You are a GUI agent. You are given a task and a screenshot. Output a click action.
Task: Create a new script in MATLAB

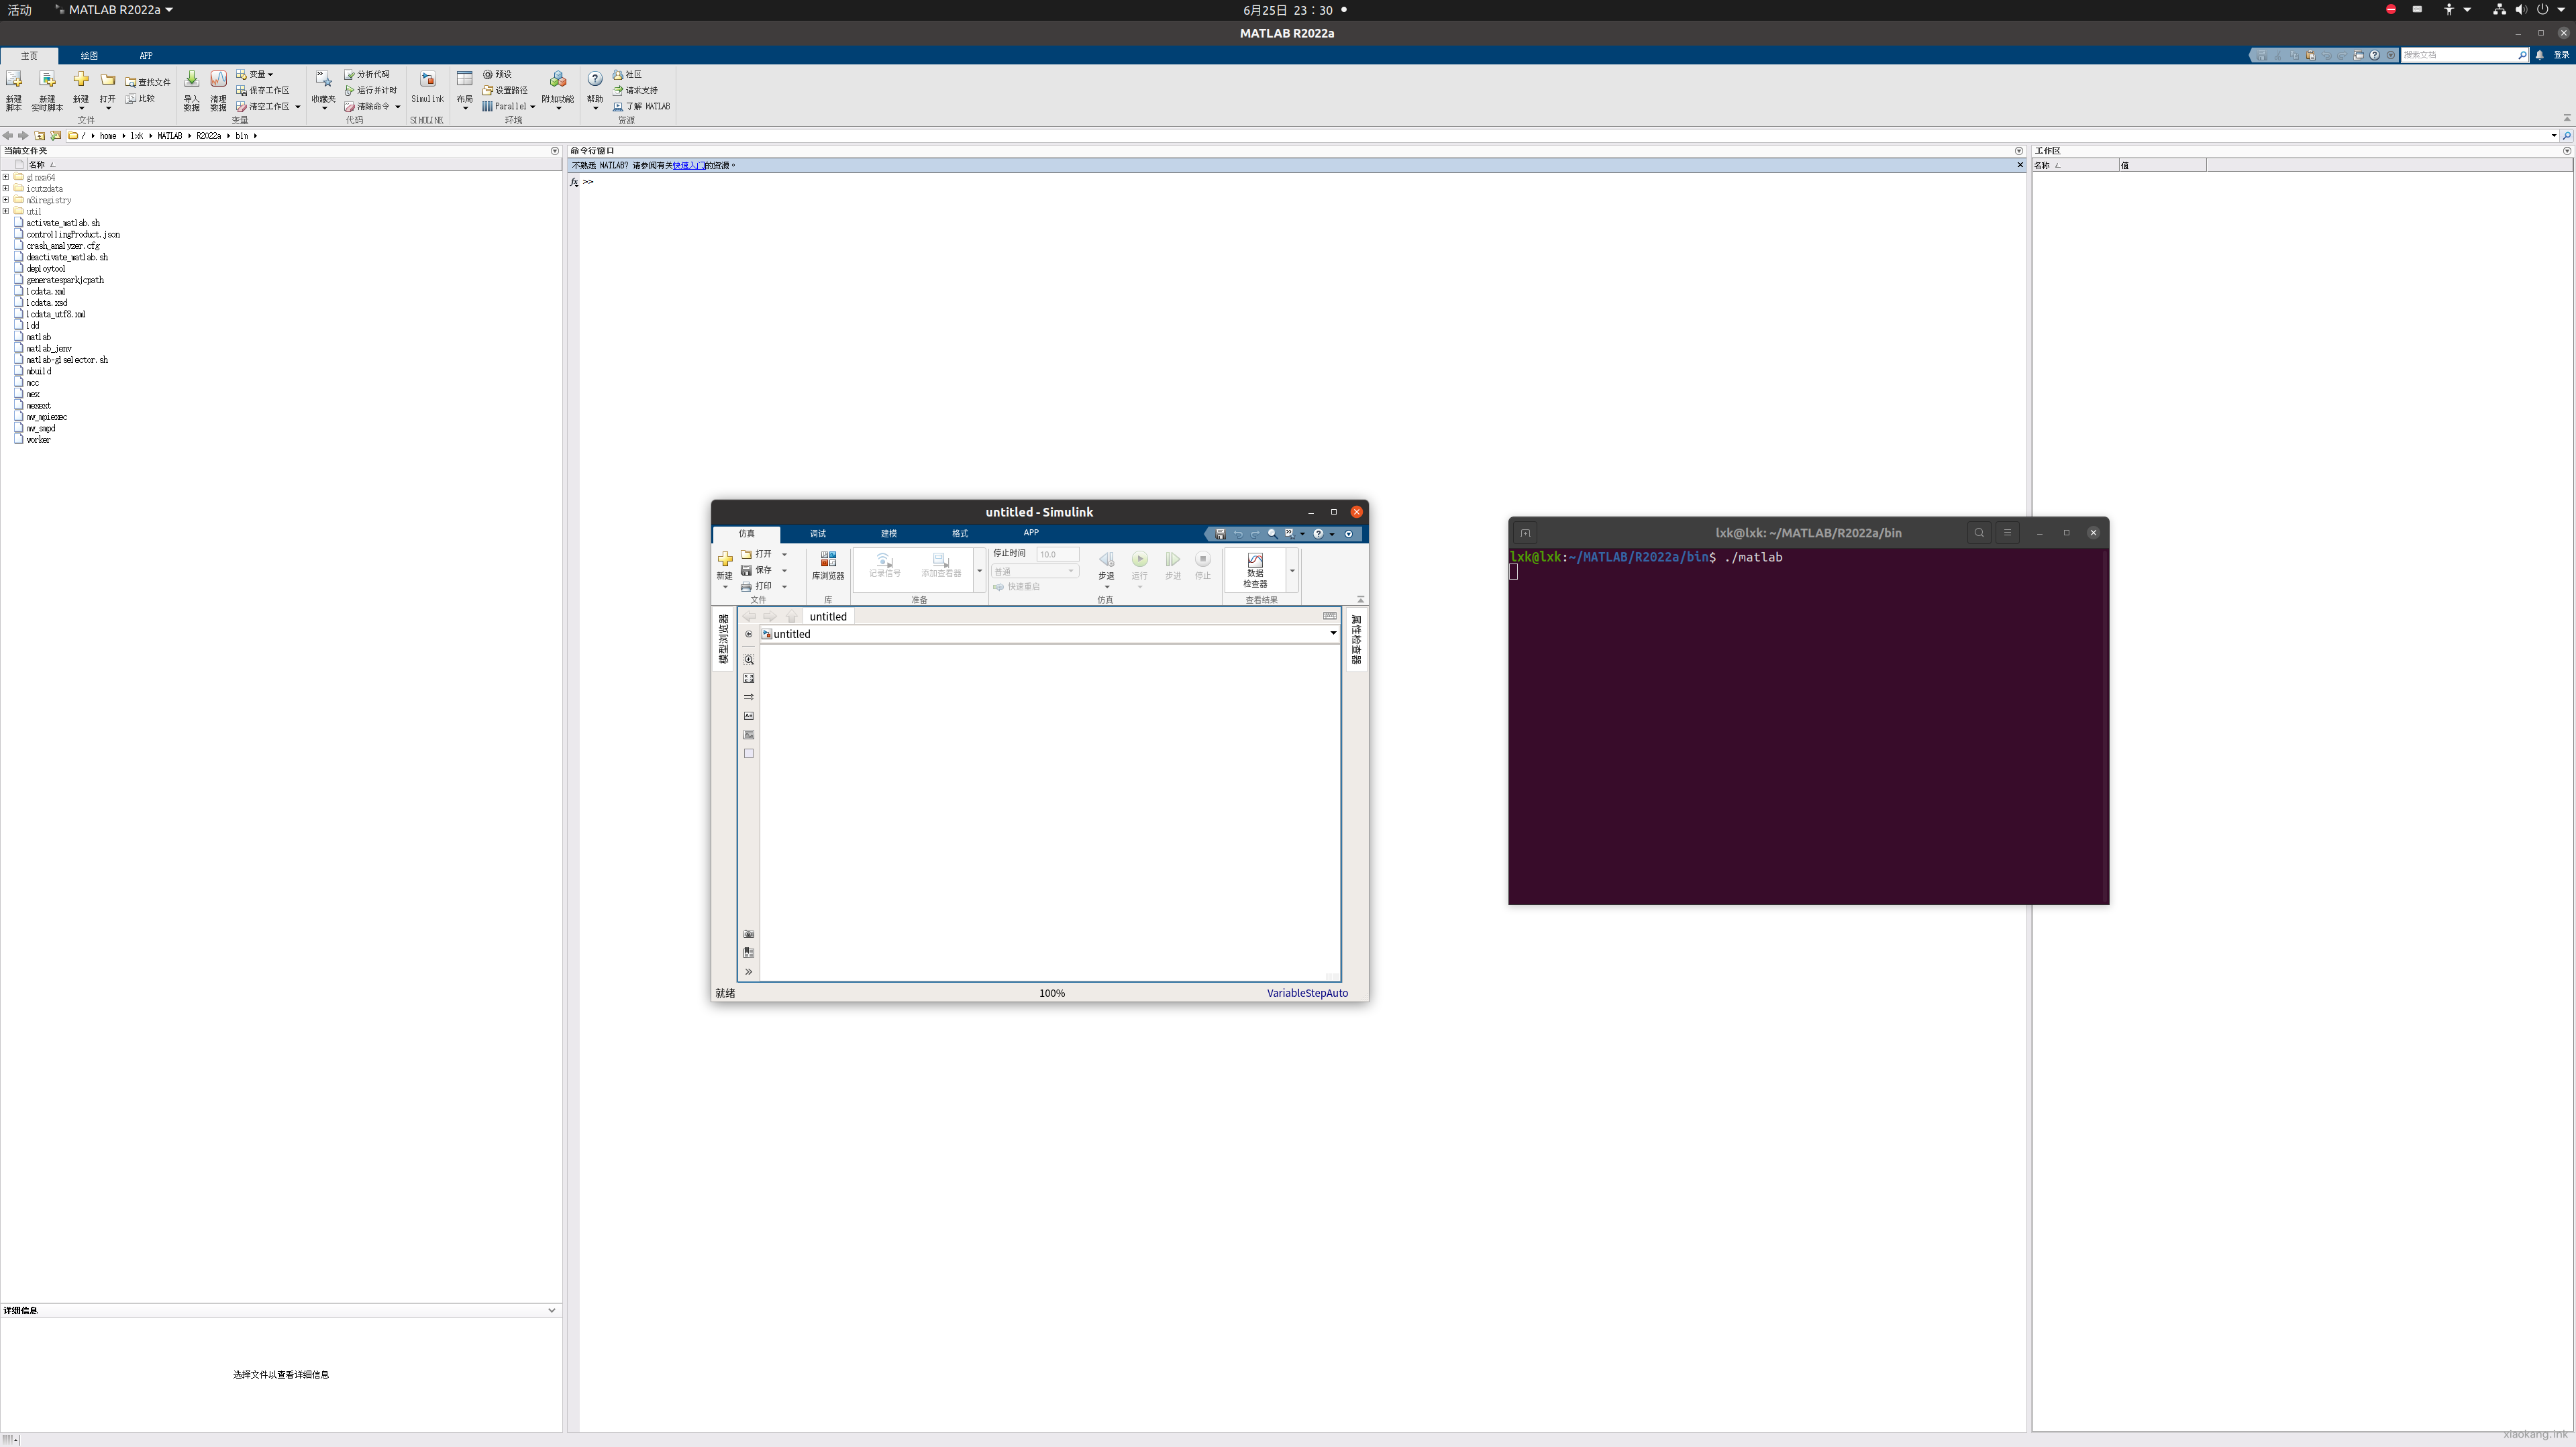click(x=14, y=90)
